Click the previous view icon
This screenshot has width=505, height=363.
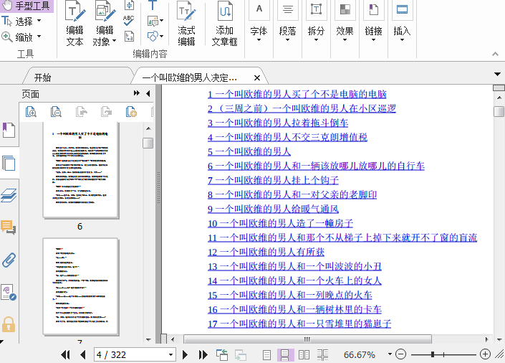click(x=222, y=355)
